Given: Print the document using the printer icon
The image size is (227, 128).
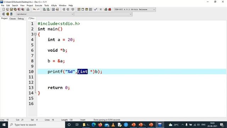Looking at the screenshot, I should coord(28,10).
